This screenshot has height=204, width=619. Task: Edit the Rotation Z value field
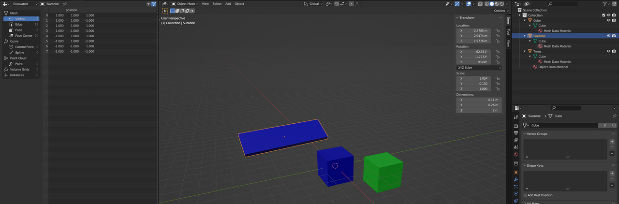473,62
